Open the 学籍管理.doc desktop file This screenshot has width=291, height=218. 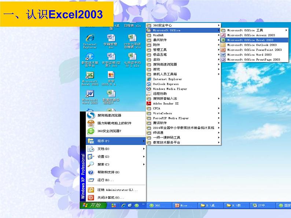111,41
